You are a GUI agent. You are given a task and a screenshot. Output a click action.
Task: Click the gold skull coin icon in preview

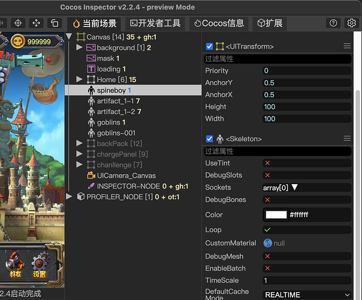pyautogui.click(x=18, y=41)
